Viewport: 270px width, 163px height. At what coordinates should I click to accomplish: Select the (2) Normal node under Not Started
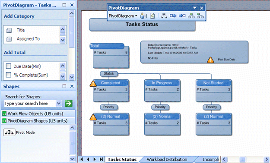(x=214, y=124)
